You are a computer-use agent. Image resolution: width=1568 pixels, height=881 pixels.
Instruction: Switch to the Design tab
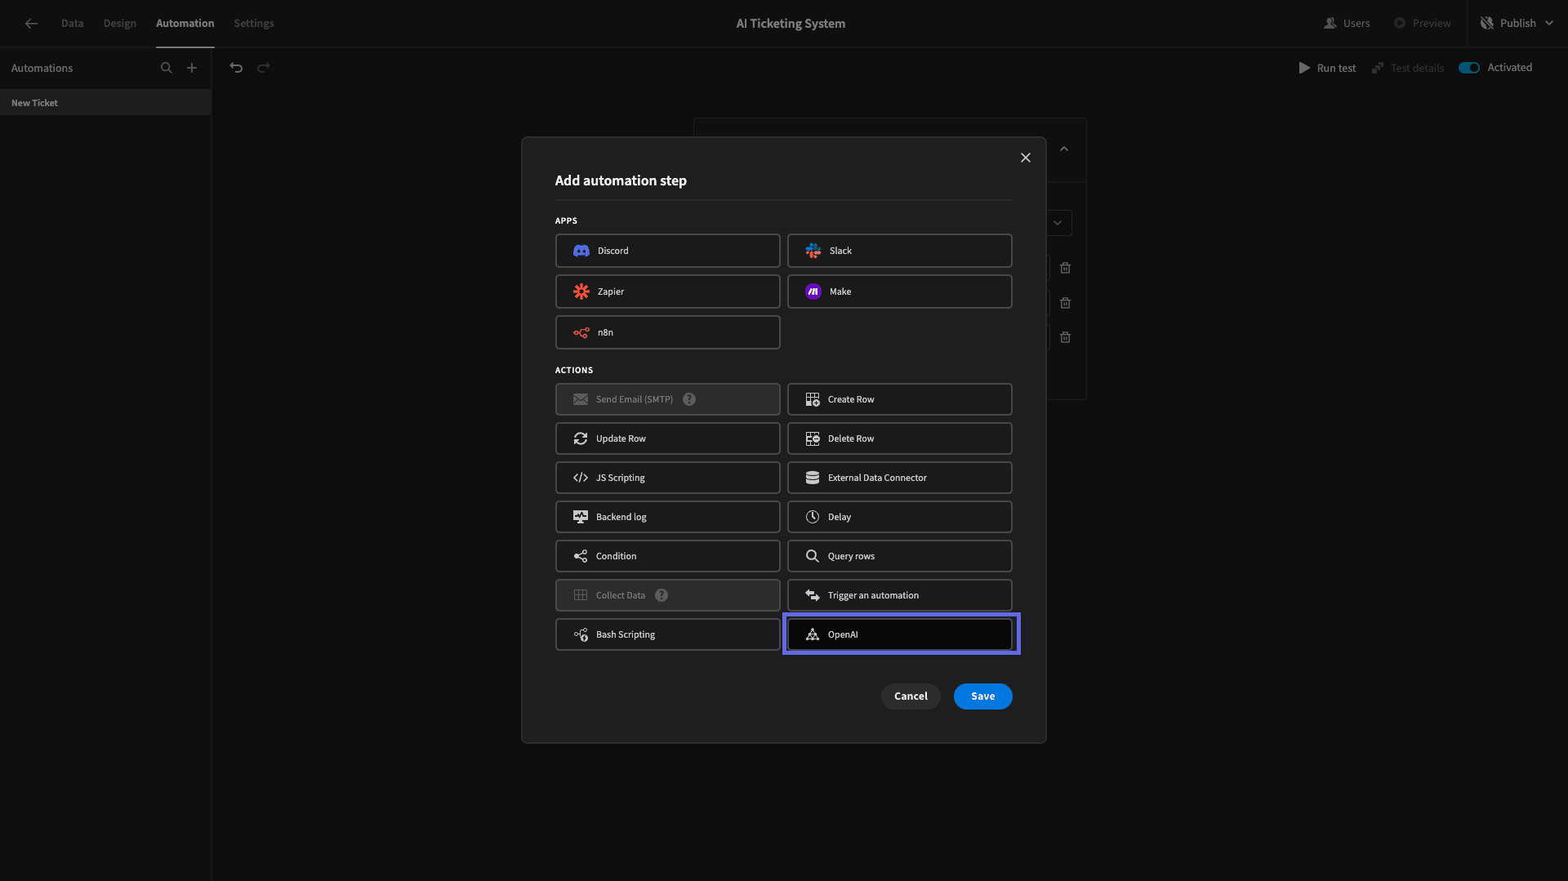119,23
